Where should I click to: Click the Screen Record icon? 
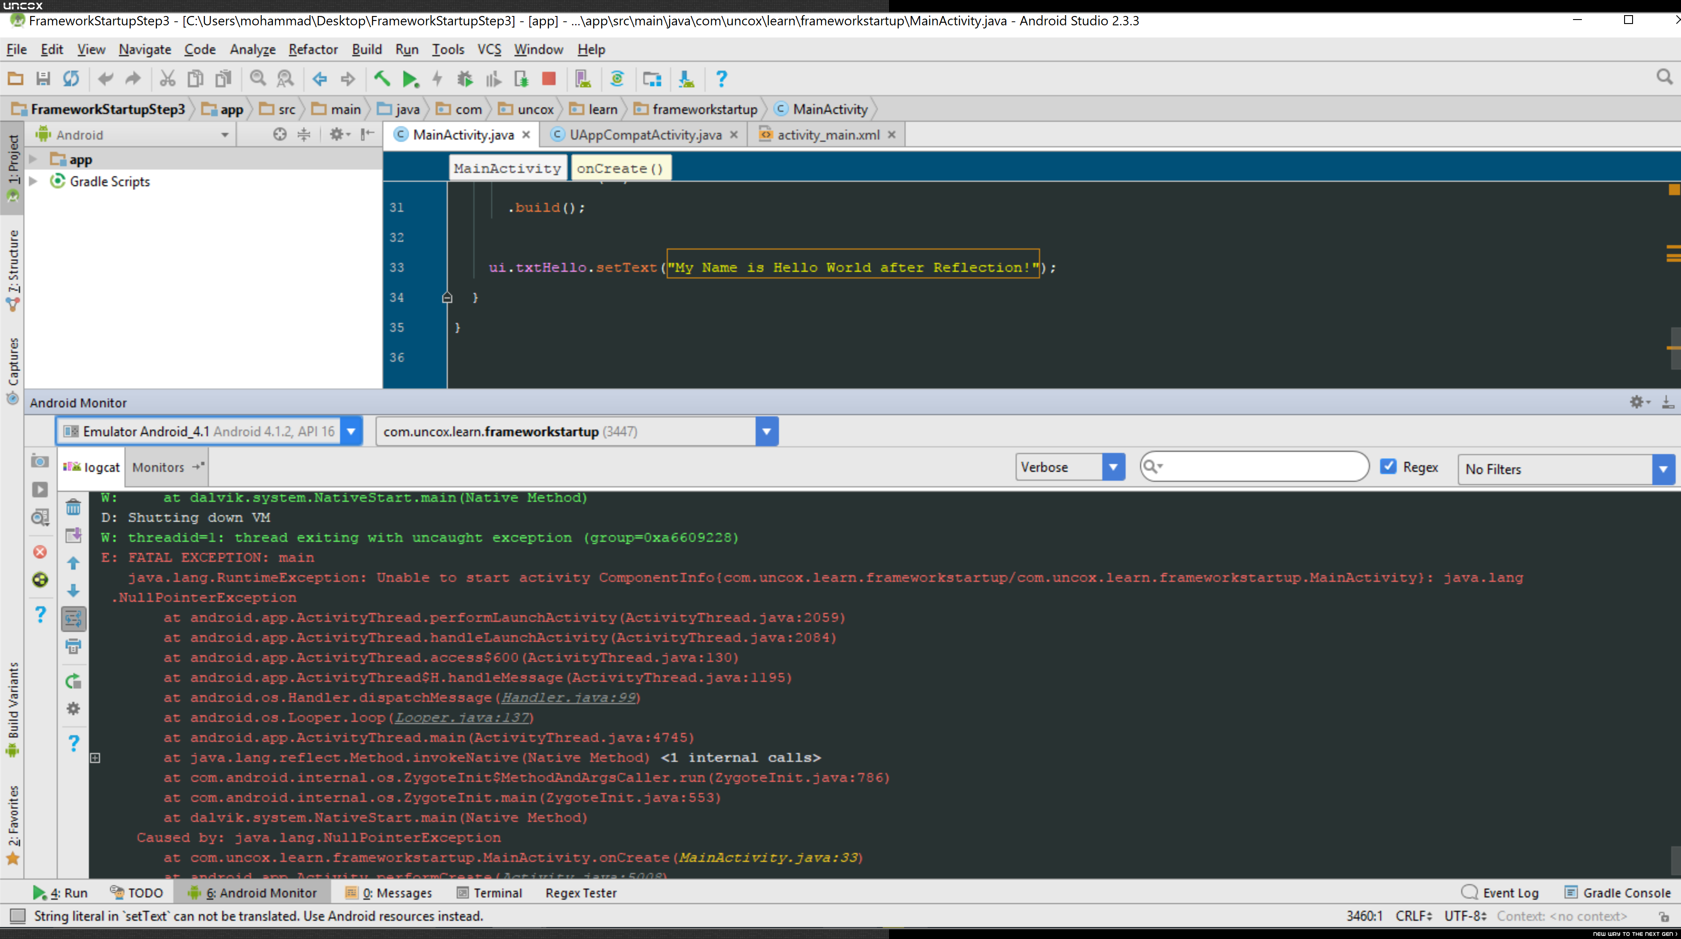tap(40, 489)
